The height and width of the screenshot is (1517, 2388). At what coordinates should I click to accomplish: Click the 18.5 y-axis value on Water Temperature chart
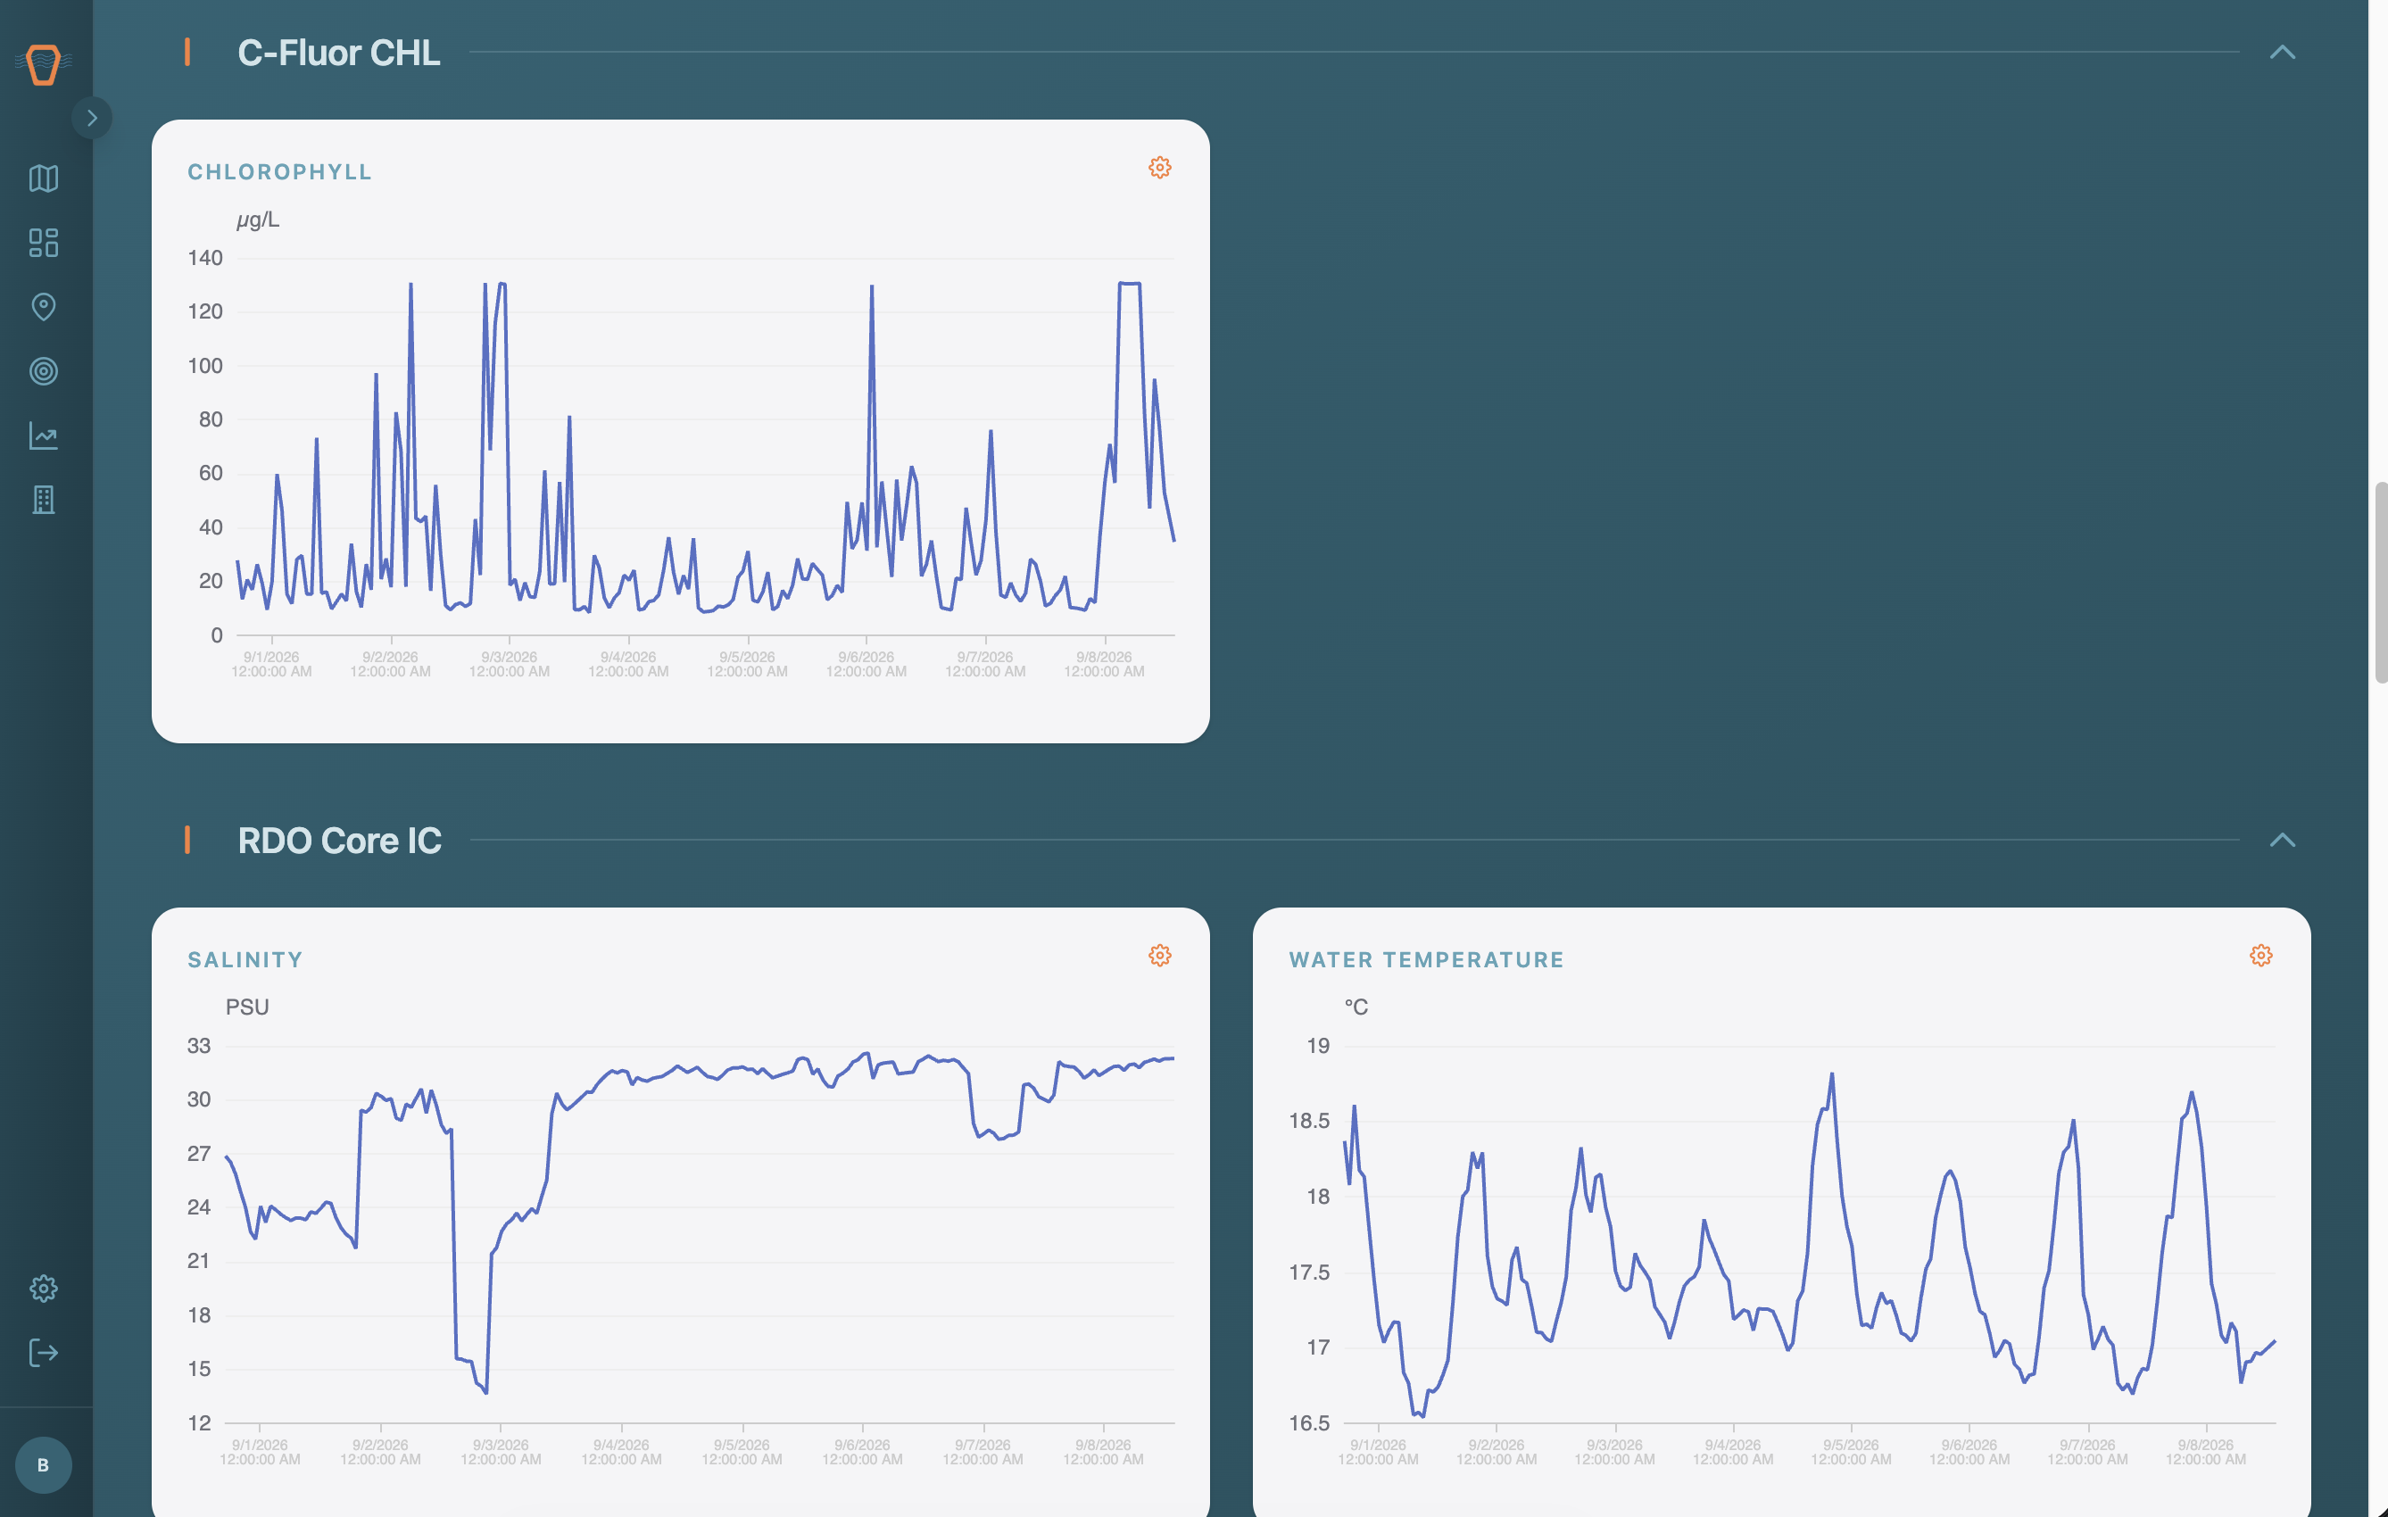tap(1309, 1122)
